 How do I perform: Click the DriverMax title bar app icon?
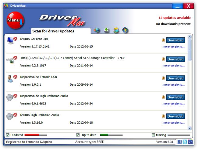click(x=6, y=6)
